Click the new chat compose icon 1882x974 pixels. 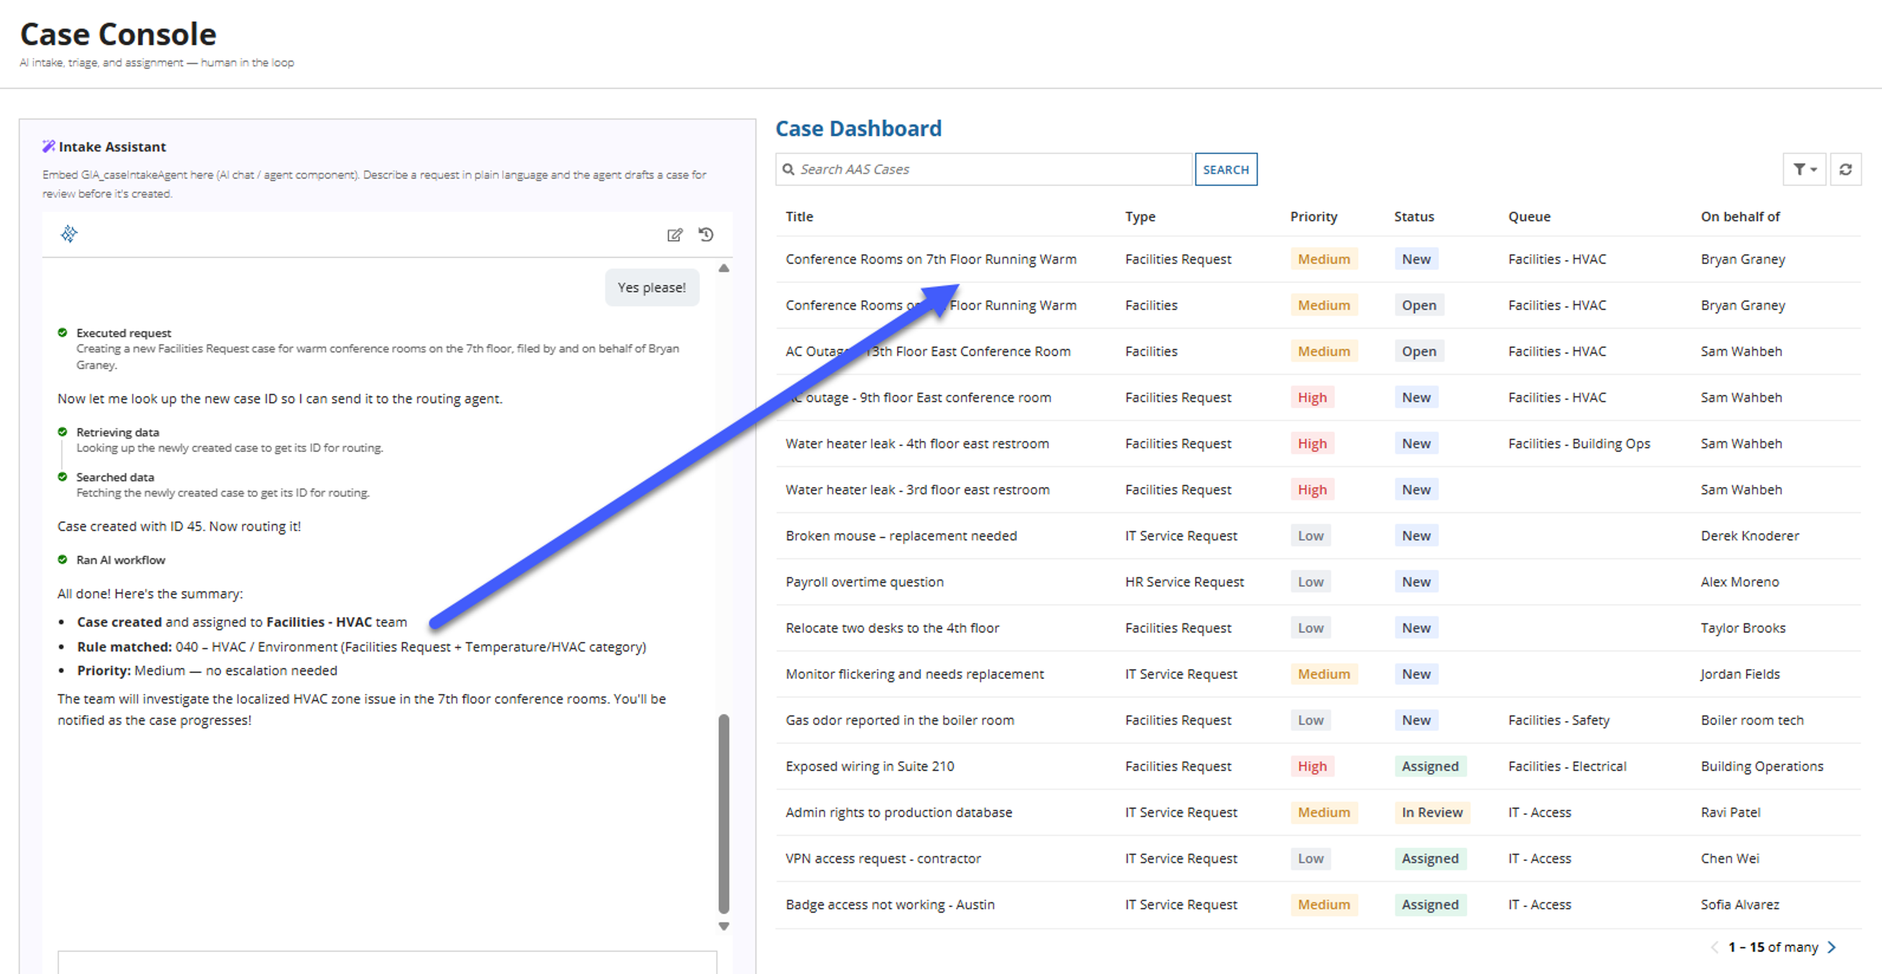pos(674,234)
